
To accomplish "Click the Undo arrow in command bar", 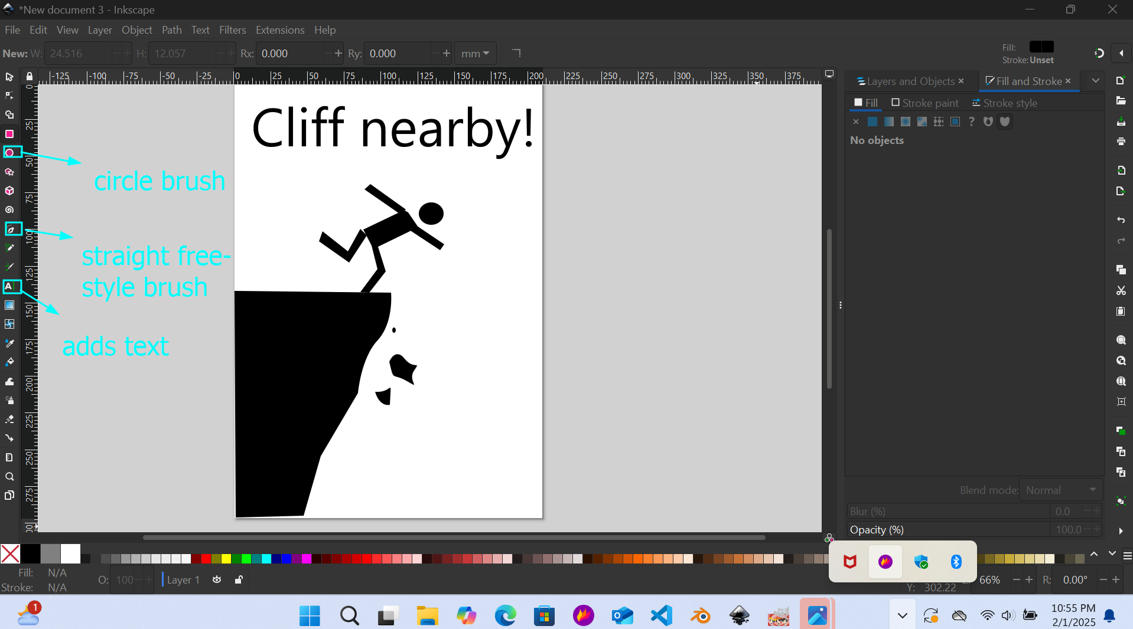I will coord(1121,220).
